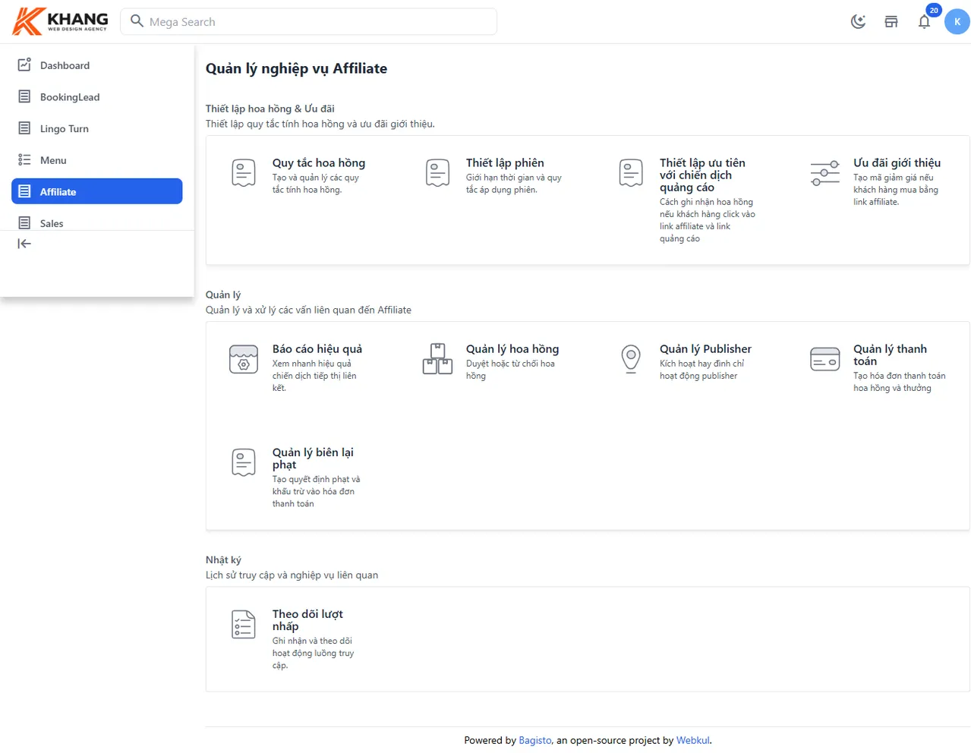This screenshot has width=971, height=753.
Task: Select Lingo Turn sidebar item
Action: [x=97, y=128]
